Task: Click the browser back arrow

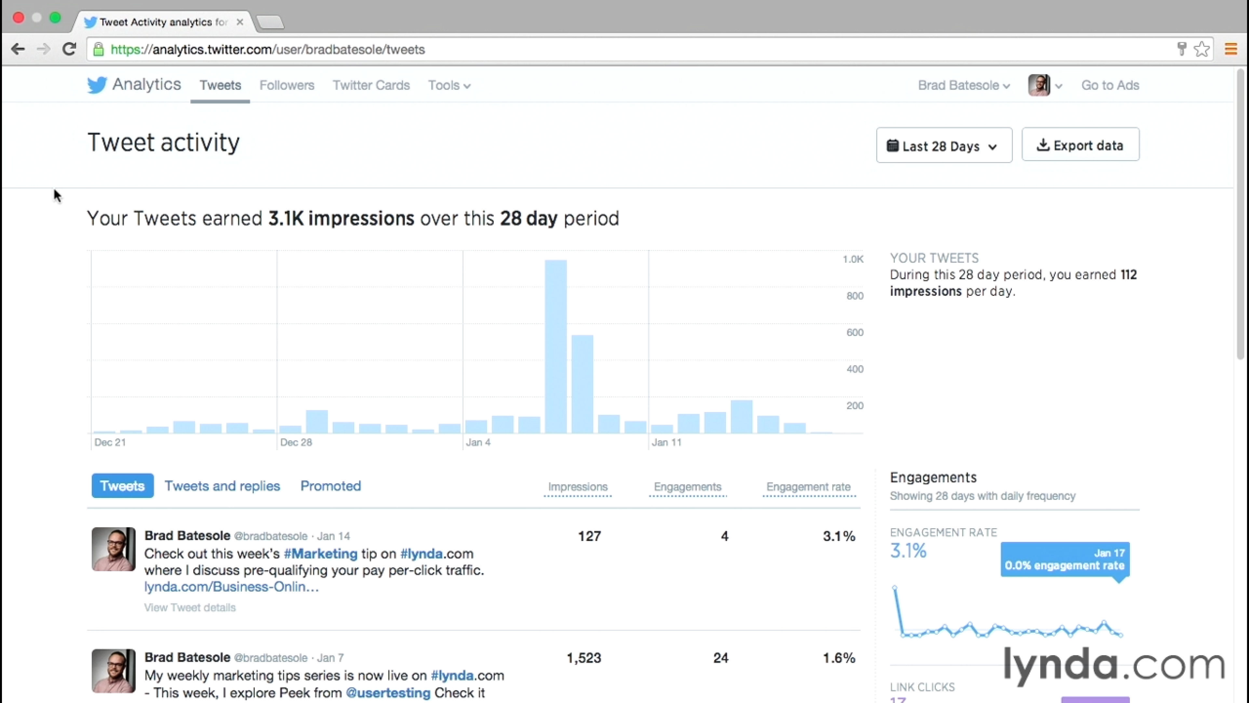Action: point(18,49)
